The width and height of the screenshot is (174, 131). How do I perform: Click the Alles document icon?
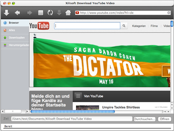tap(5, 30)
